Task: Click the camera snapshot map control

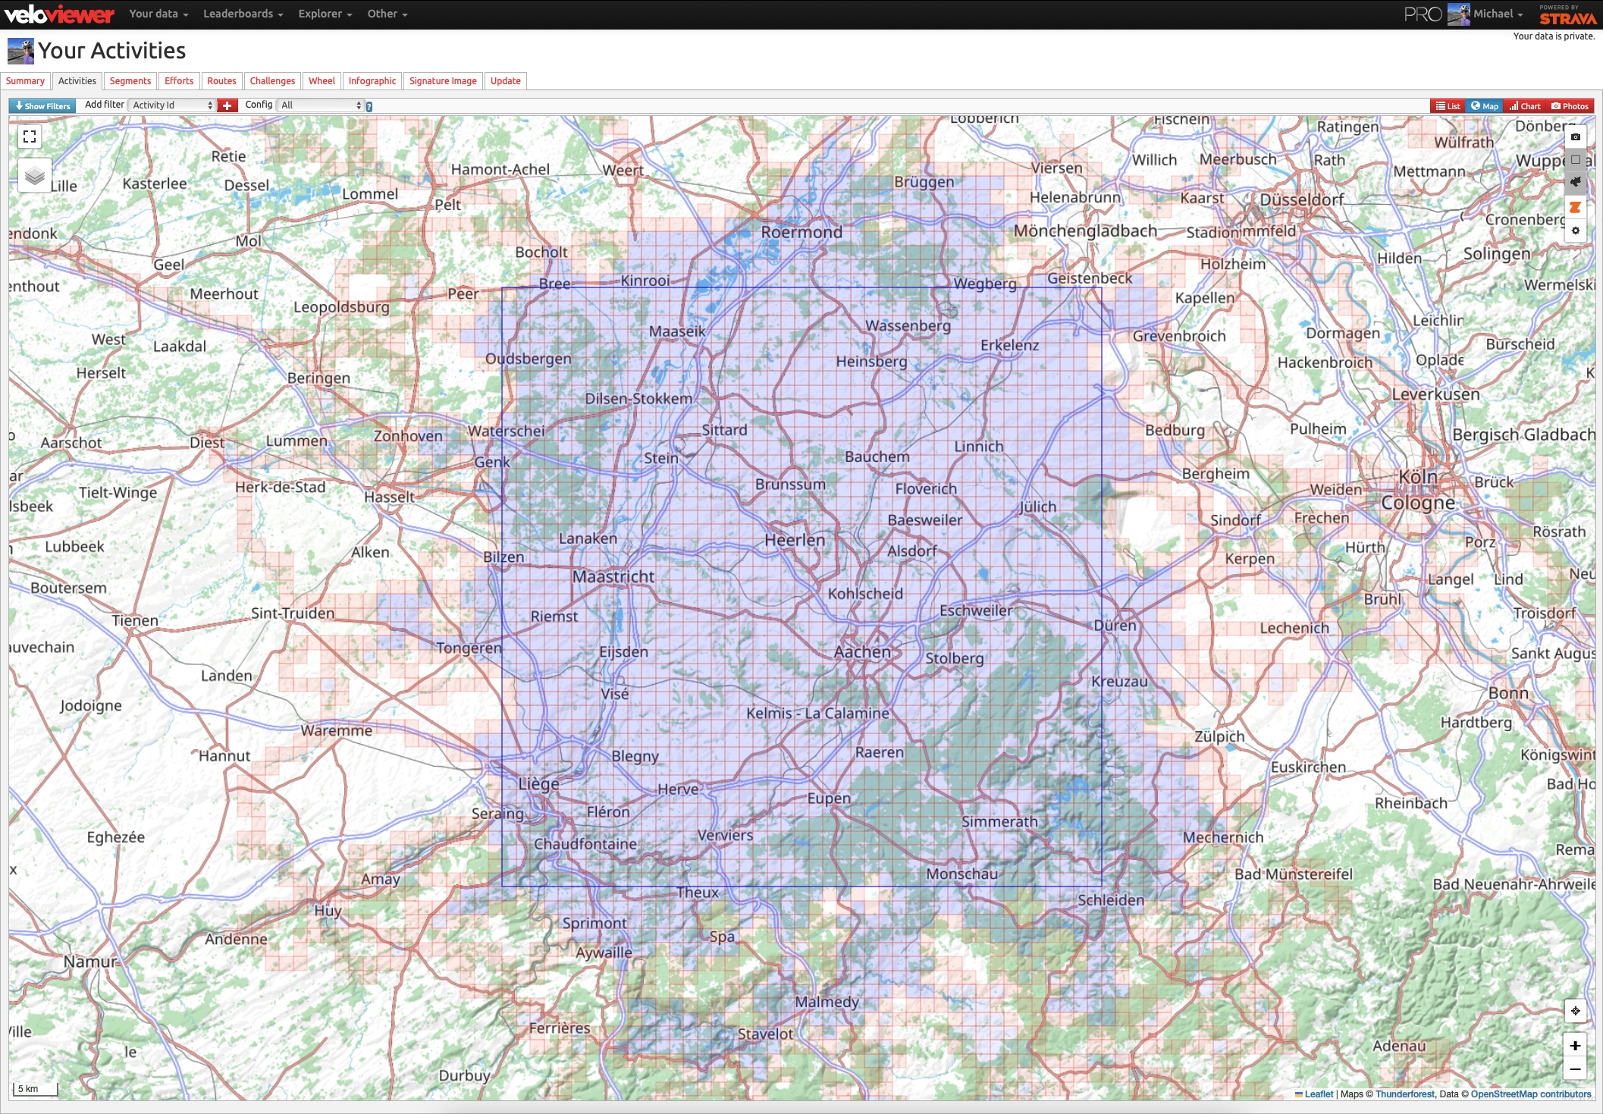Action: click(x=1576, y=137)
